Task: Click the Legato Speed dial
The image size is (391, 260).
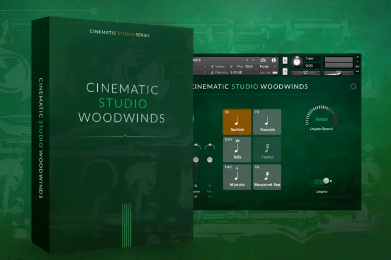Action: click(x=321, y=116)
